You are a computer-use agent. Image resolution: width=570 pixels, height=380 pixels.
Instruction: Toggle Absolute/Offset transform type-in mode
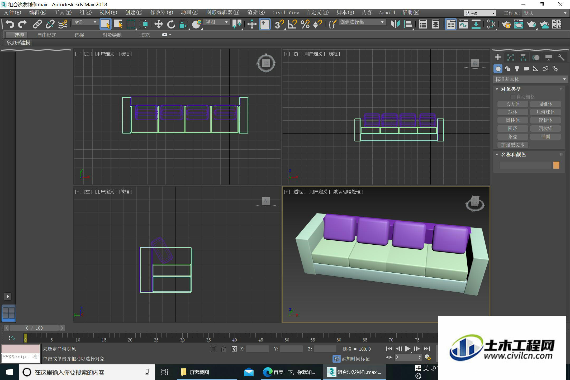(x=234, y=349)
